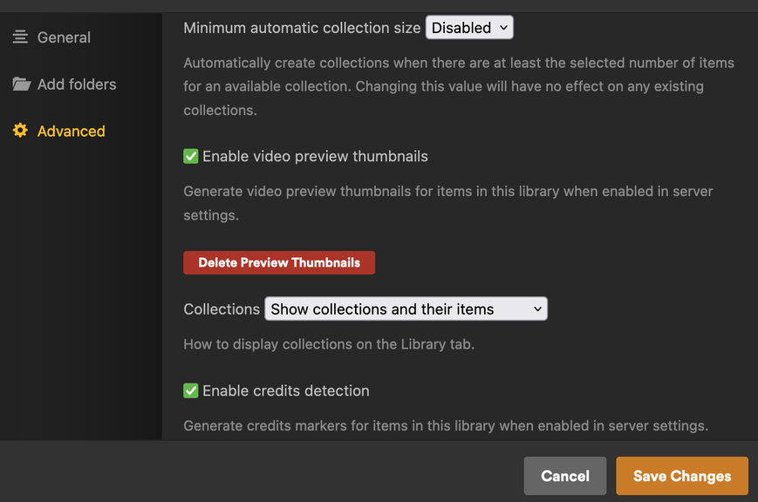The image size is (758, 502).
Task: Select the 'Show collections and their items' combo box
Action: click(406, 309)
